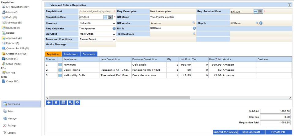This screenshot has width=294, height=136.
Task: Click info icon beside Ship To
Action: [261, 23]
